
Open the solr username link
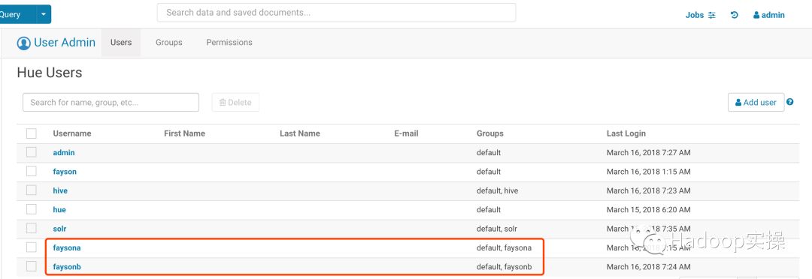click(59, 228)
